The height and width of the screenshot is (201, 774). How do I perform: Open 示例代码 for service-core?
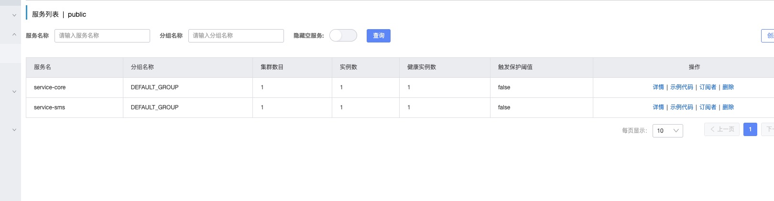click(681, 87)
